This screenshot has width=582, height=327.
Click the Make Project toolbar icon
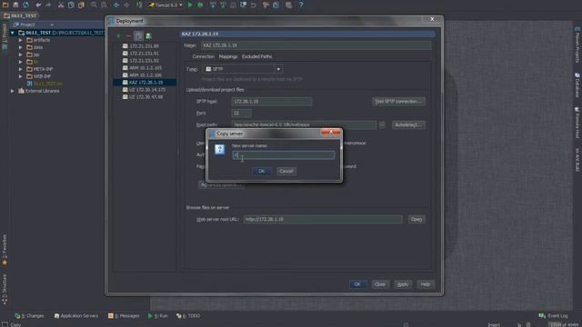coord(139,5)
